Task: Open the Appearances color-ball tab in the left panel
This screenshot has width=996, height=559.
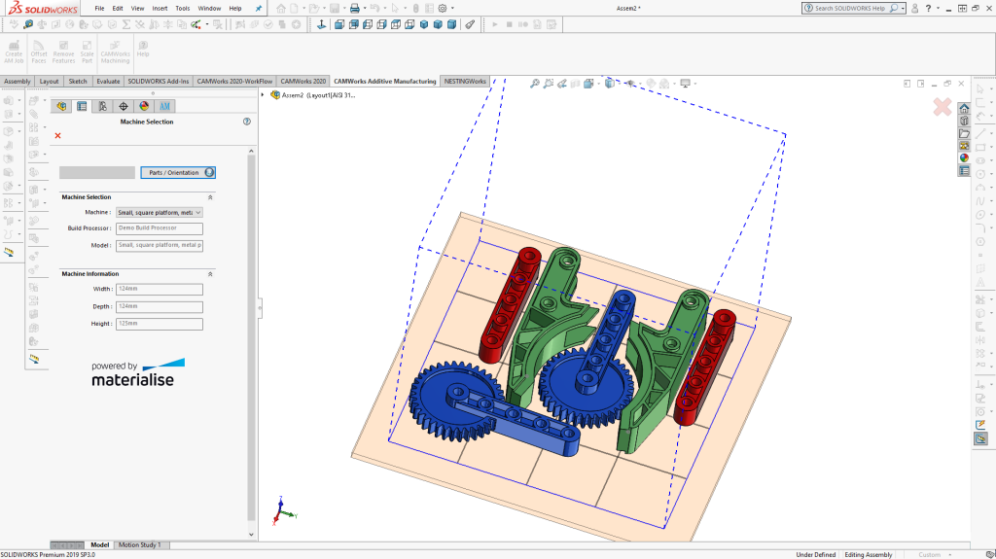Action: click(144, 106)
